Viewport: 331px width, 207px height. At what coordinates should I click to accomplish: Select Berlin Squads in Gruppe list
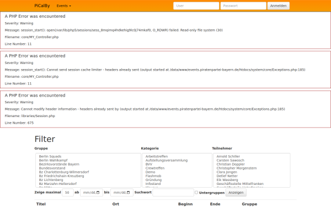(50, 157)
